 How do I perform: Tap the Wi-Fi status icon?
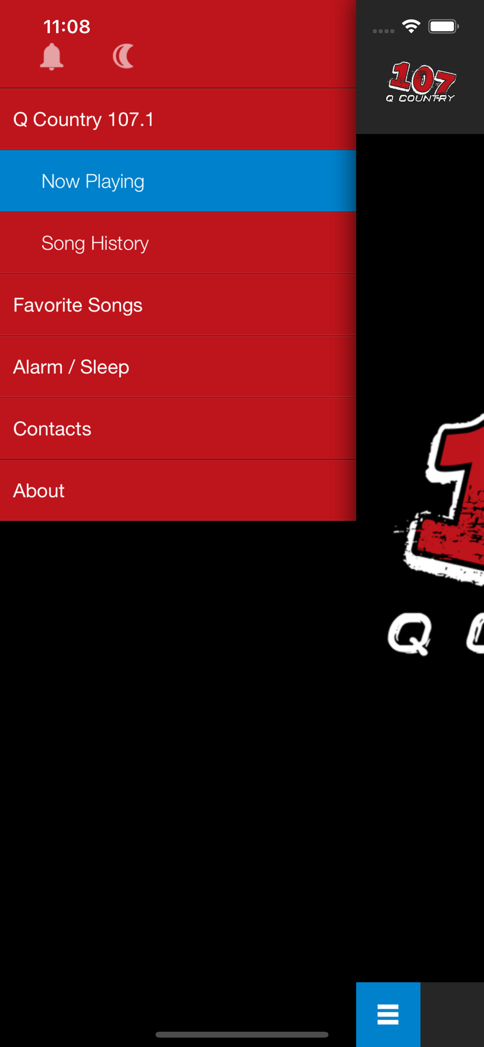tap(411, 26)
